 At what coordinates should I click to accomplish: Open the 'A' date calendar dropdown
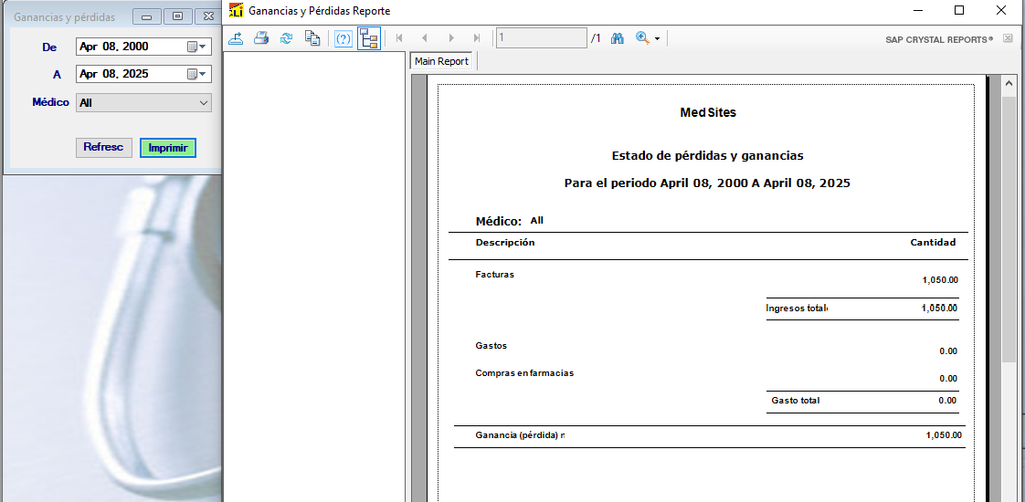197,74
